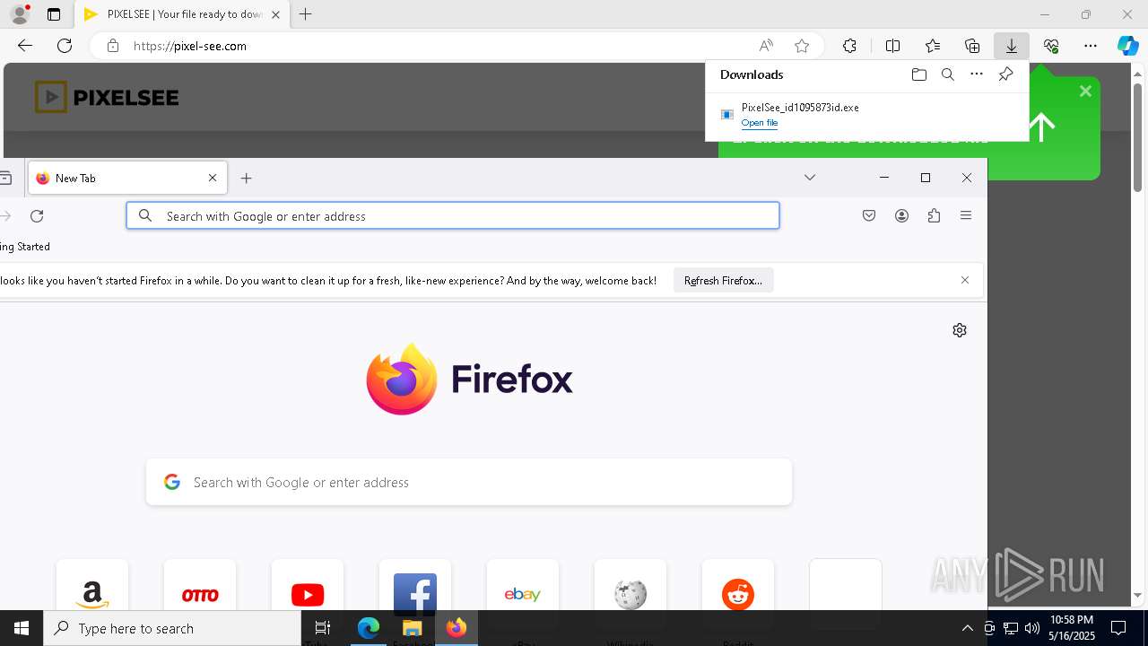The height and width of the screenshot is (646, 1148).
Task: Click taskbar Type here to search box
Action: [x=172, y=628]
